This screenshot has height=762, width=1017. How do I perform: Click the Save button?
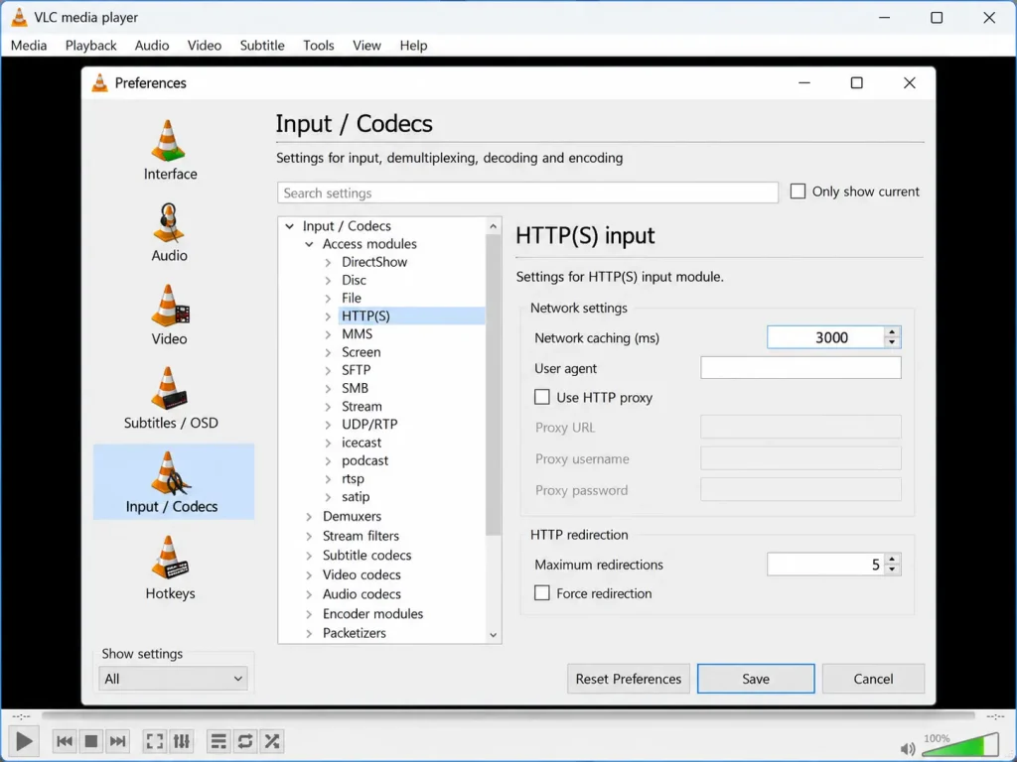coord(756,679)
